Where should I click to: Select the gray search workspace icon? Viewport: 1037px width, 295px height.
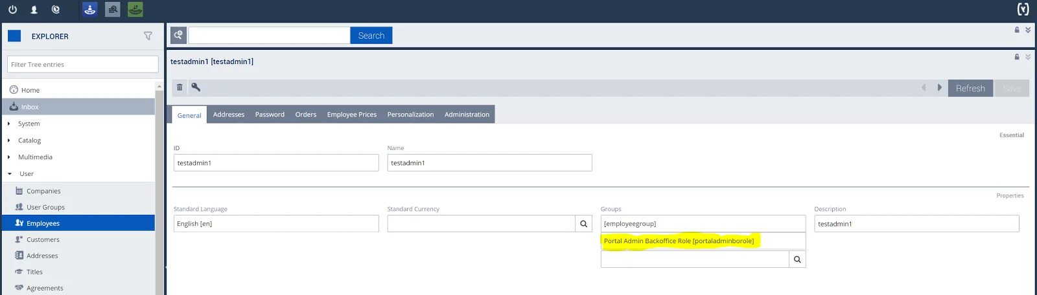point(113,10)
